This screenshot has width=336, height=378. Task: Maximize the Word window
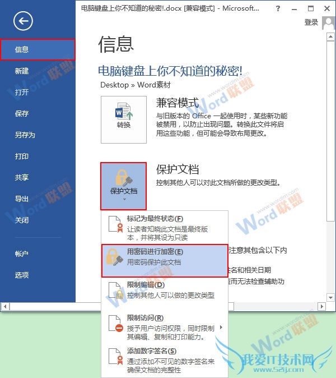(x=311, y=8)
